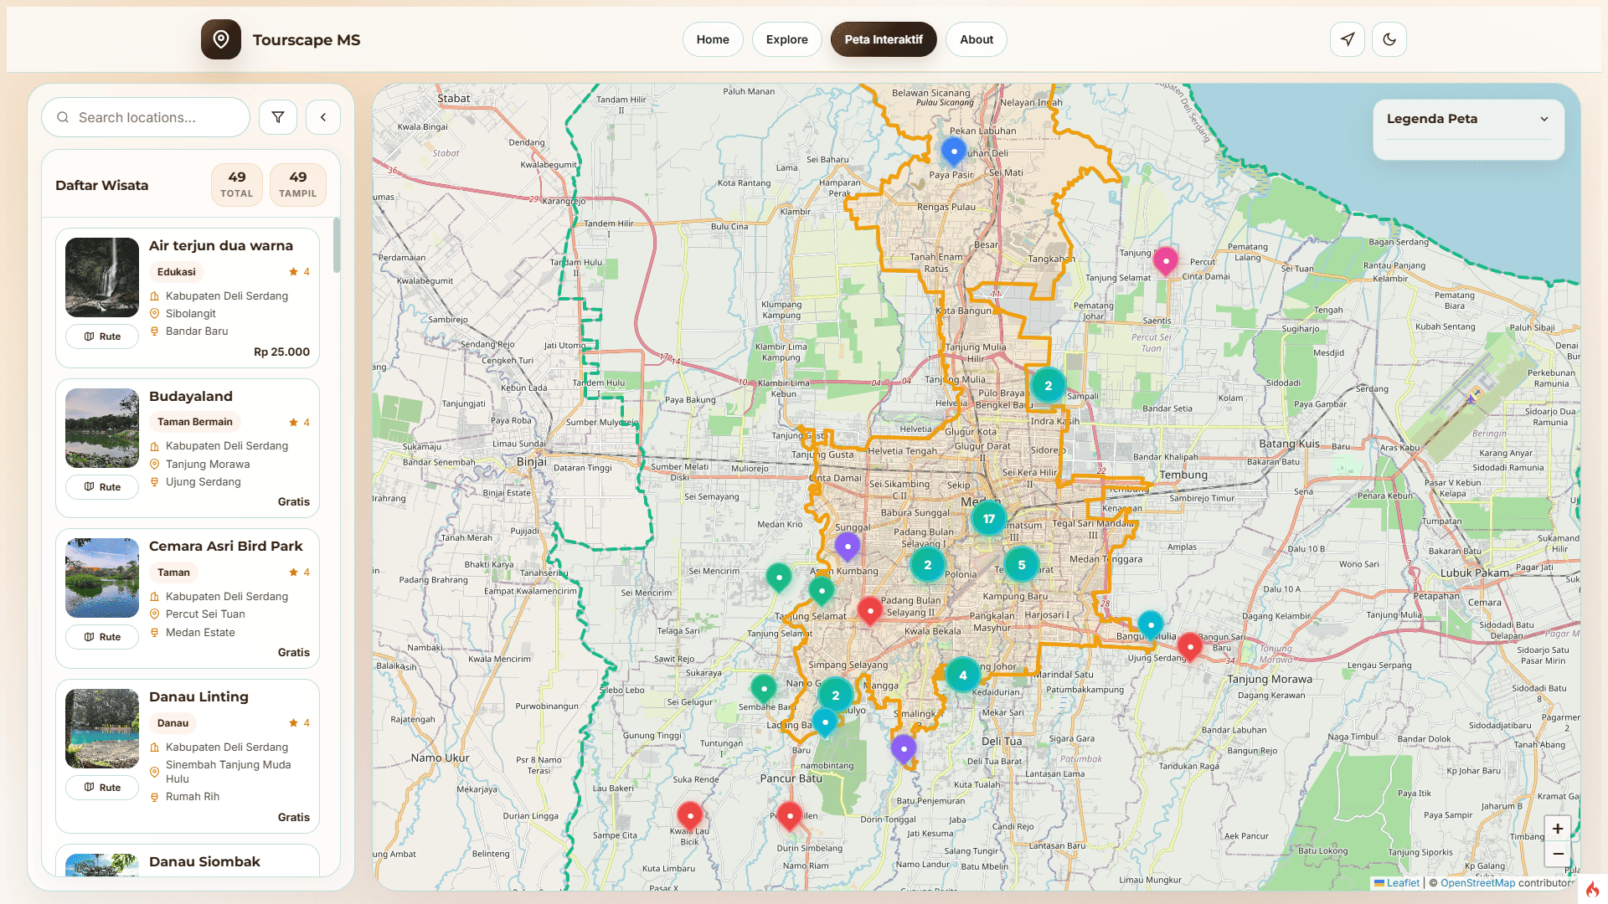Click the 49 TOTAL counter badge
Image resolution: width=1608 pixels, height=904 pixels.
[237, 185]
